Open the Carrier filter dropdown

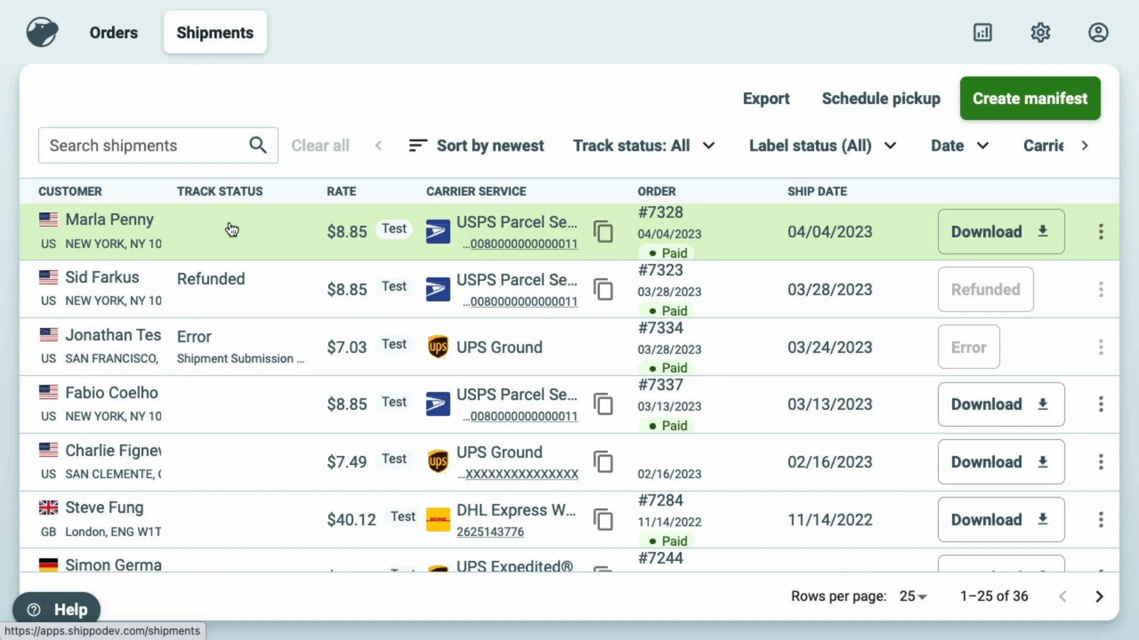coord(1043,145)
